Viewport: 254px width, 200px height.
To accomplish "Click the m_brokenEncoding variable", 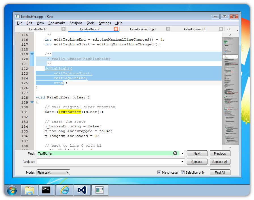I will point(63,126).
